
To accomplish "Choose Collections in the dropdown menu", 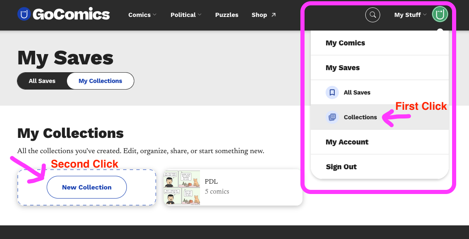I will click(380, 117).
